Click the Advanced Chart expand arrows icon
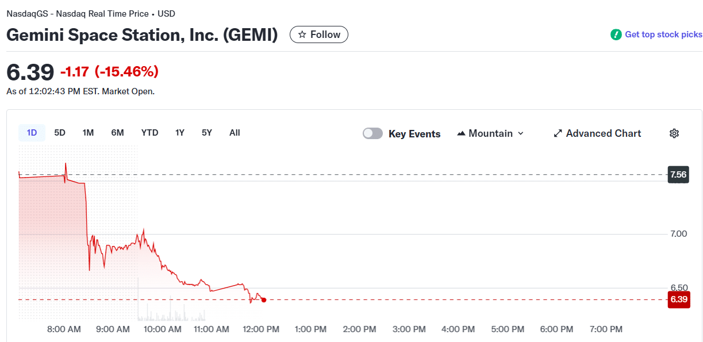Screen dimensions: 703x342 pos(558,133)
